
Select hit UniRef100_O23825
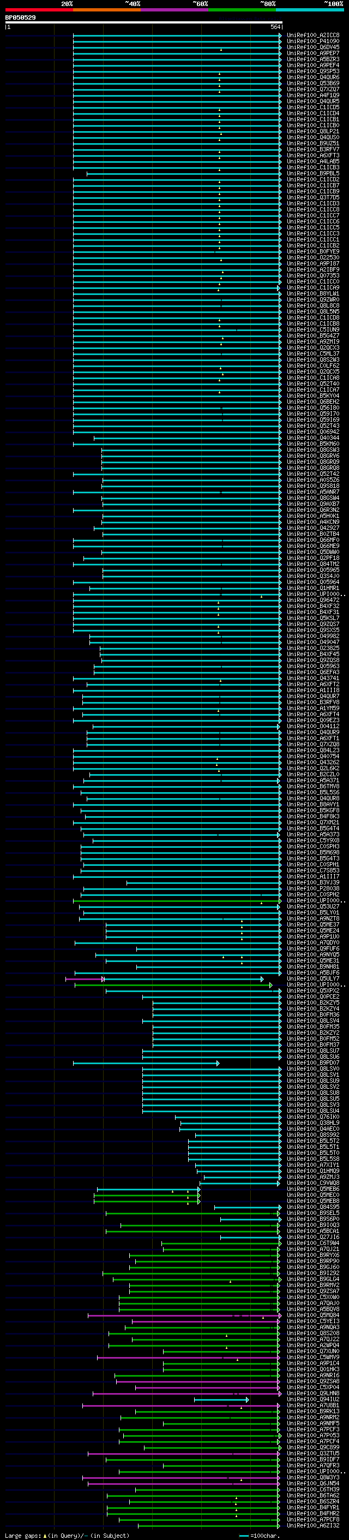[x=313, y=648]
